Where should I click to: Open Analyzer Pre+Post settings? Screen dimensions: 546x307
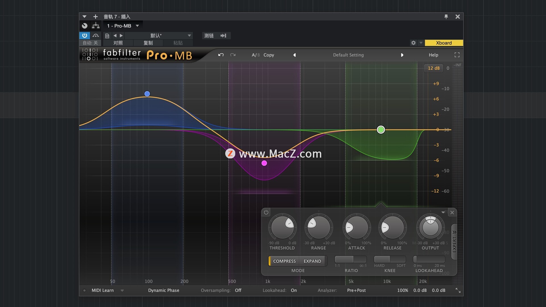tap(356, 290)
